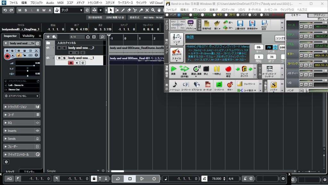Click the New (新規作成) file icon
Image resolution: width=328 pixels, height=185 pixels.
(x=207, y=25)
